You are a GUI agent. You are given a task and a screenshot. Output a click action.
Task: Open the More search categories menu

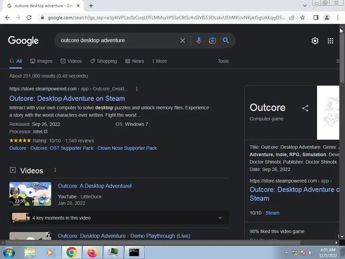click(159, 61)
